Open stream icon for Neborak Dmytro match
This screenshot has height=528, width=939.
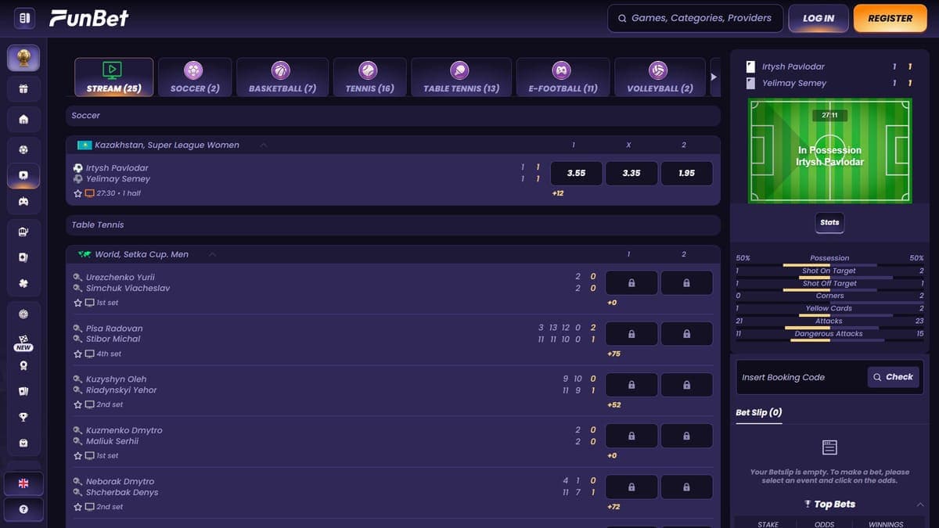(x=89, y=507)
